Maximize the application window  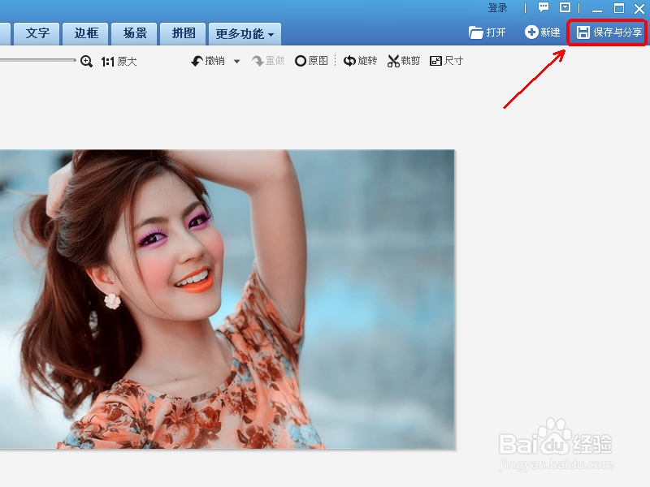[x=619, y=8]
